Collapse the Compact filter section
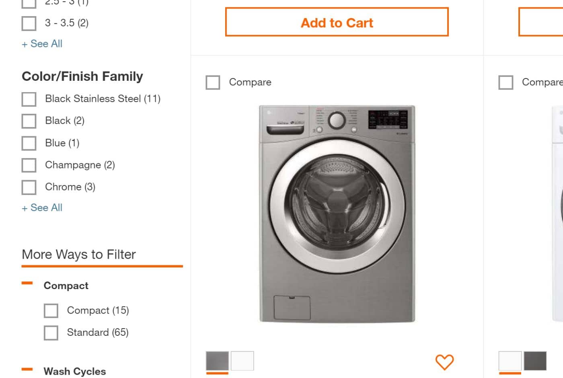This screenshot has width=563, height=378. click(27, 284)
